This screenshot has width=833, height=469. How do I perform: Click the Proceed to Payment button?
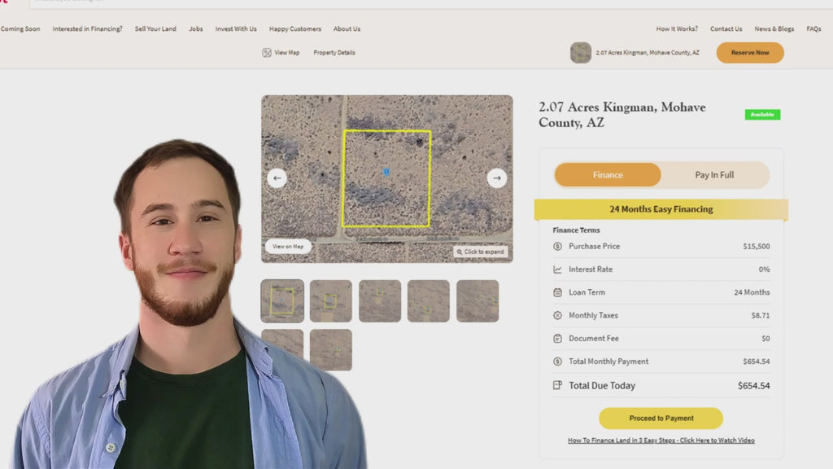pyautogui.click(x=661, y=419)
